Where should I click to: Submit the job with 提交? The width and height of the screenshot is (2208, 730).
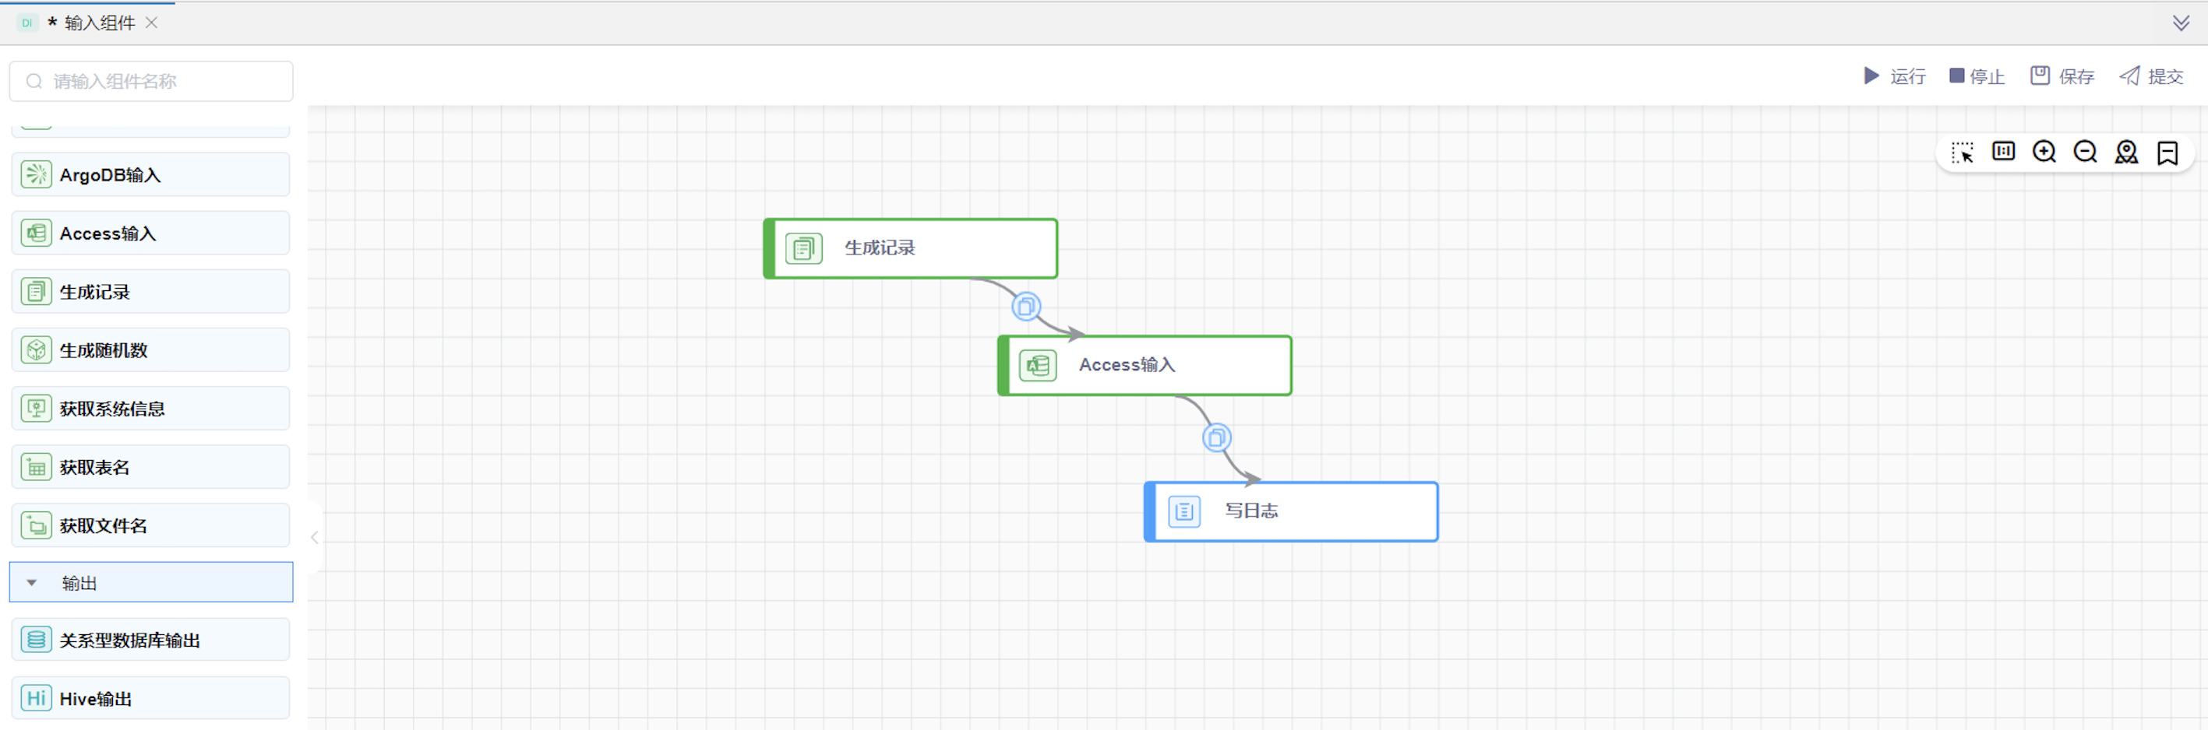tap(2150, 76)
